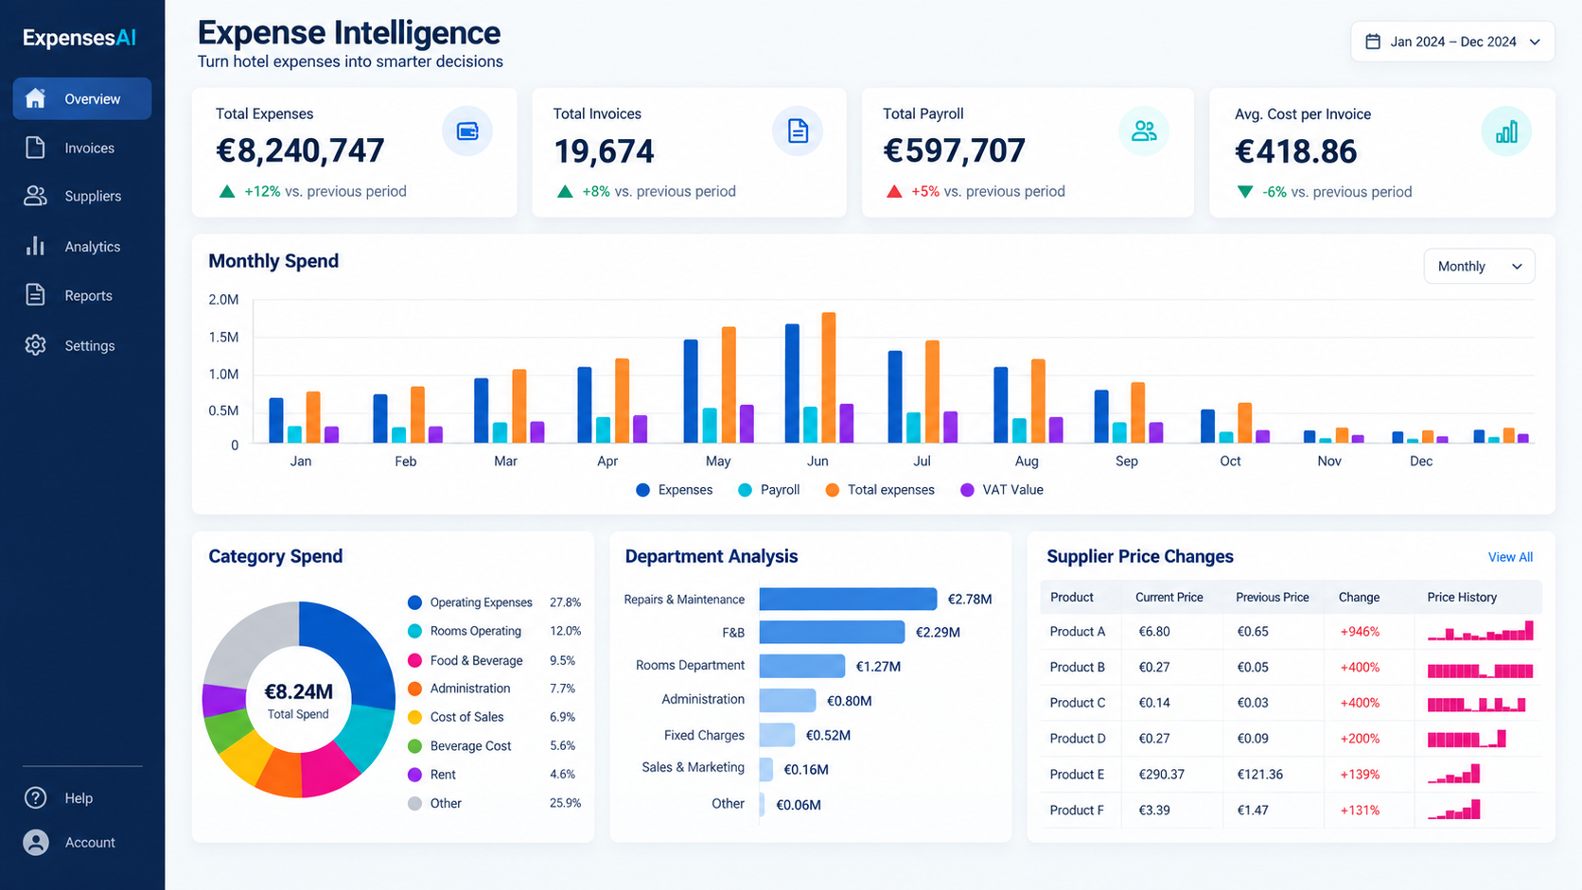Go to Invoices in sidebar

click(89, 148)
